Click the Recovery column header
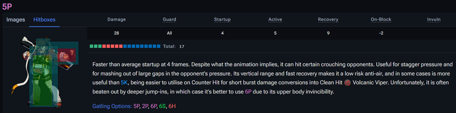 click(328, 19)
